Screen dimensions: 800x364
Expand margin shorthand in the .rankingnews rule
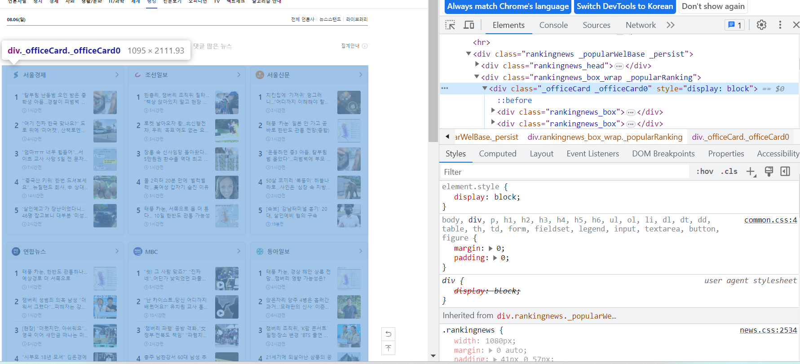click(491, 351)
